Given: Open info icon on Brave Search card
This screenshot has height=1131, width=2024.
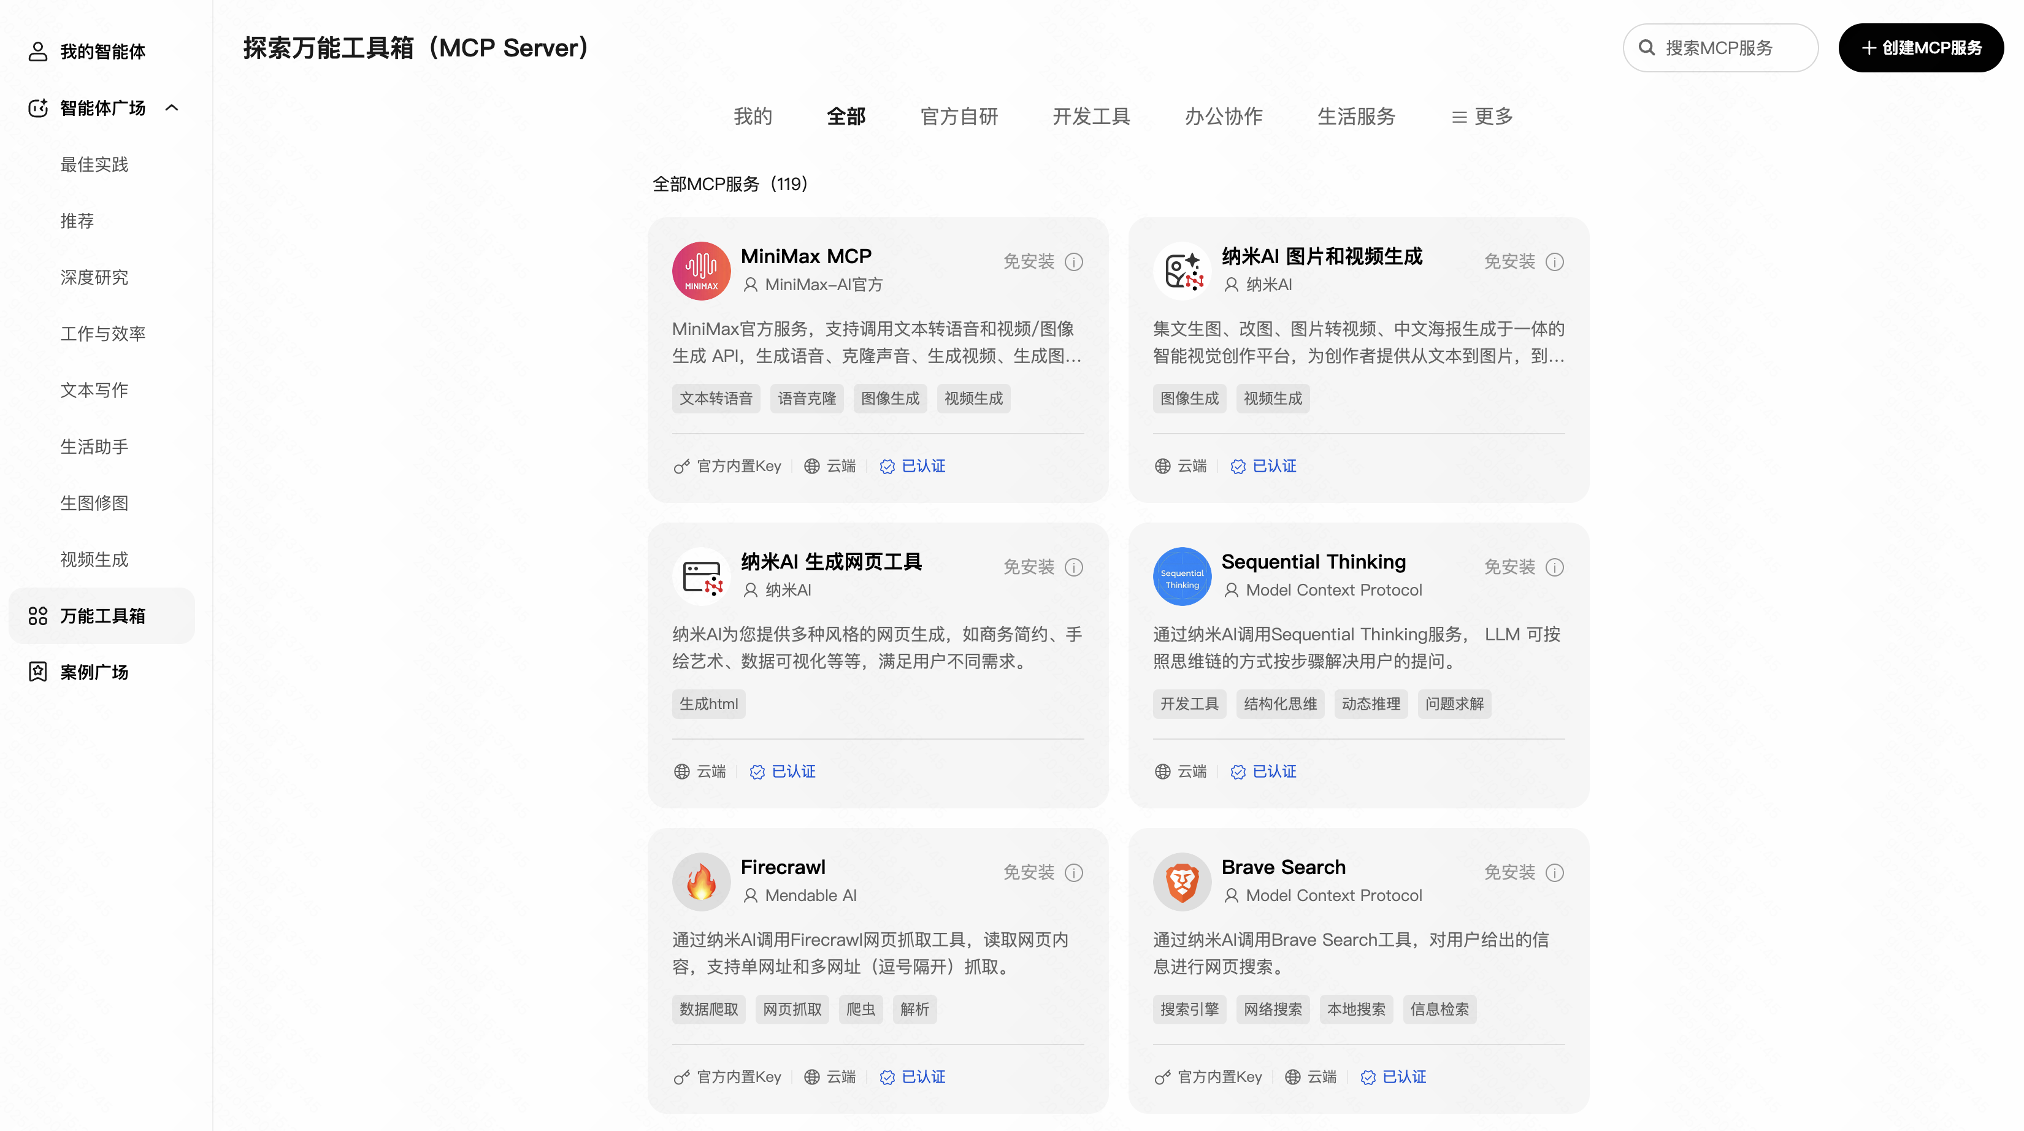Looking at the screenshot, I should click(1554, 873).
